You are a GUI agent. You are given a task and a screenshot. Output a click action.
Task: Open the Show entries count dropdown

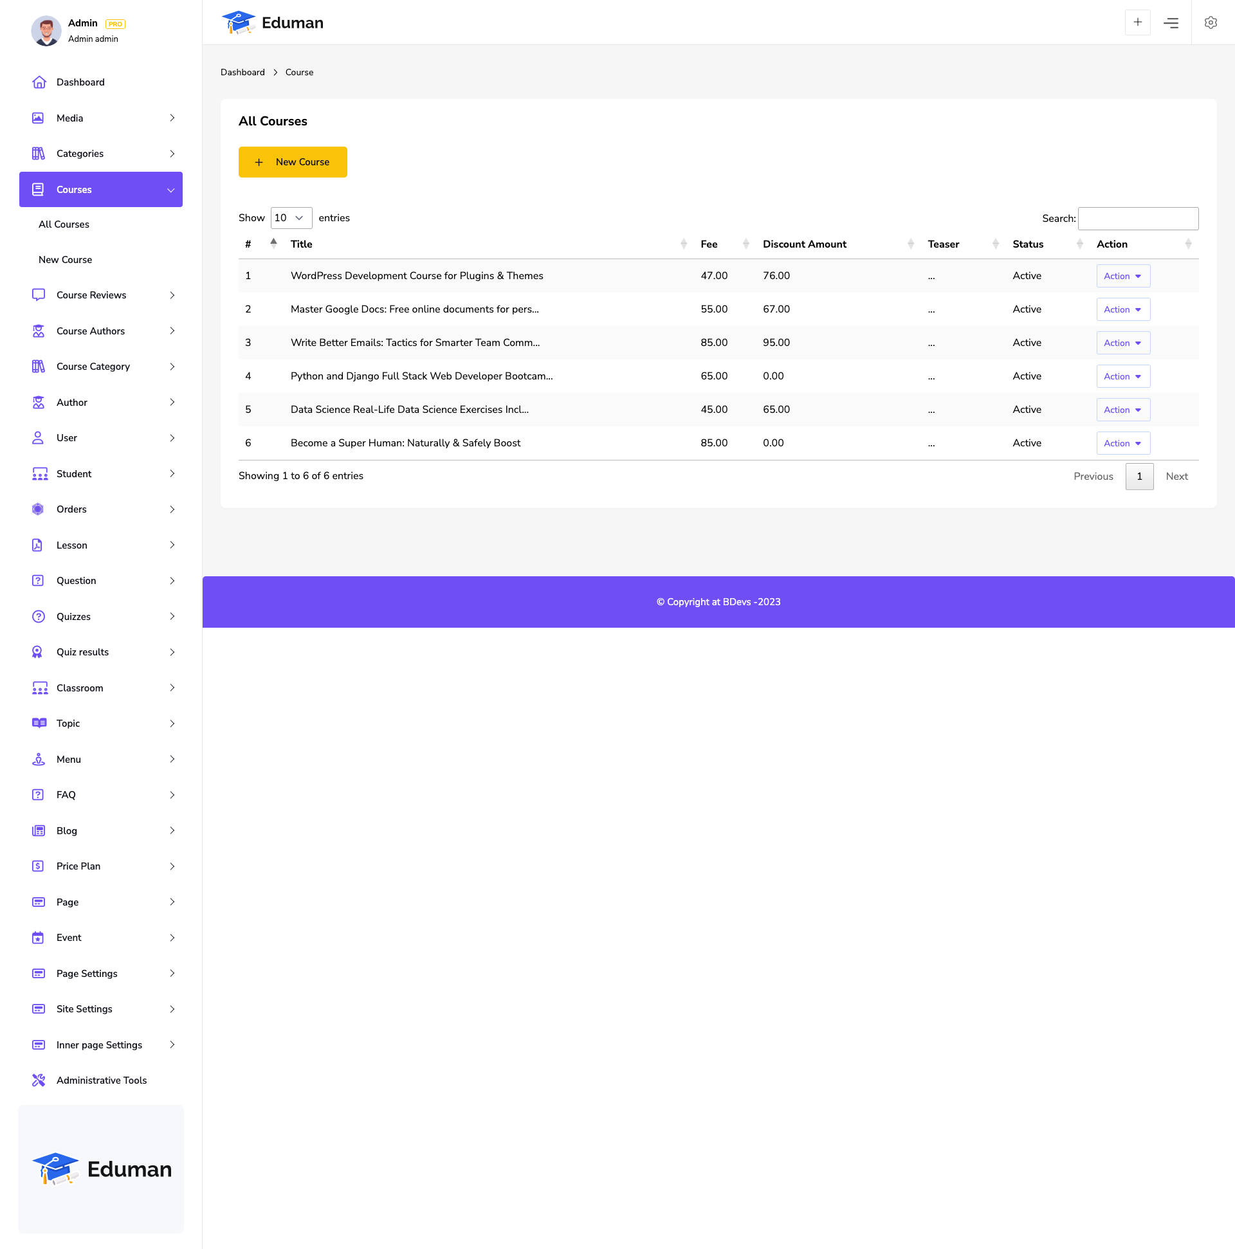tap(290, 218)
